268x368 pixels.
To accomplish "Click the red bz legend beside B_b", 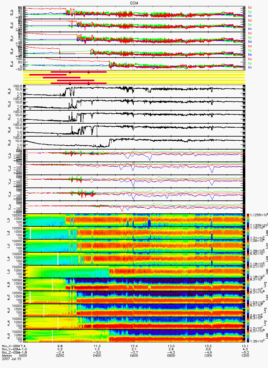I will 250,8.
